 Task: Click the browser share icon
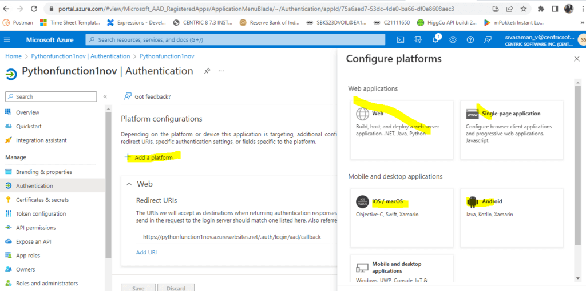pos(509,9)
